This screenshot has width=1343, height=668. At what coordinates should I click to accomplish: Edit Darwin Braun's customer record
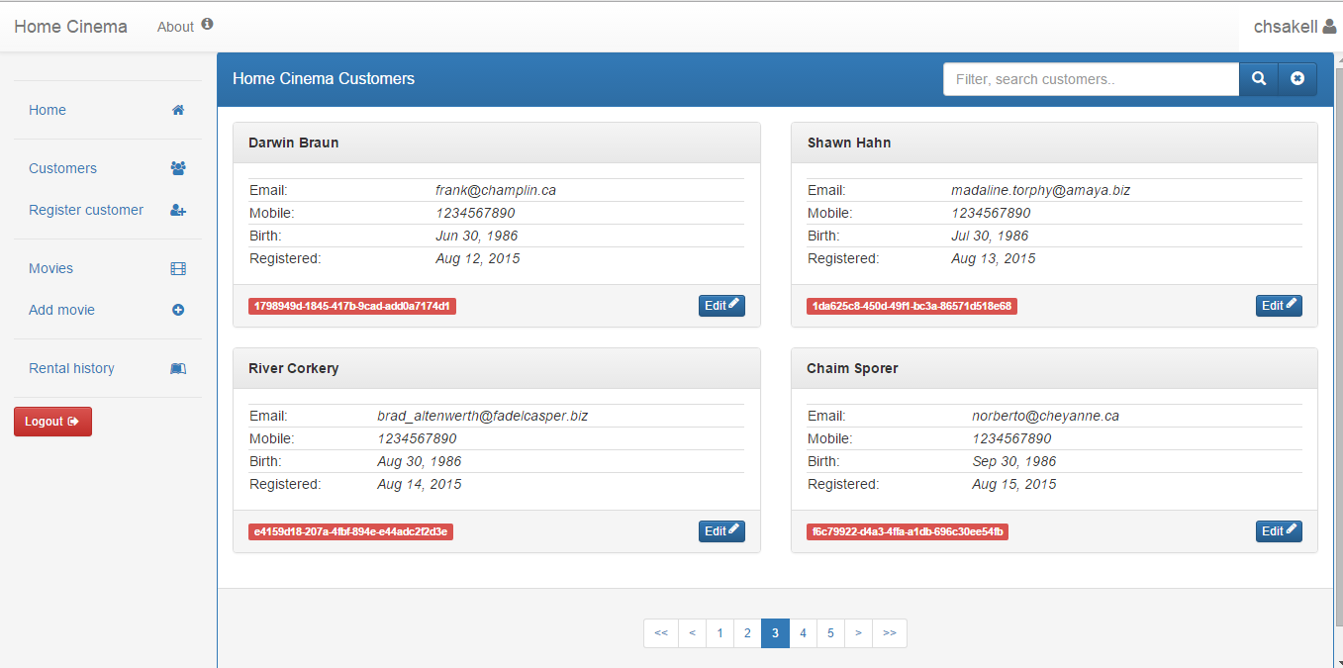pos(721,306)
